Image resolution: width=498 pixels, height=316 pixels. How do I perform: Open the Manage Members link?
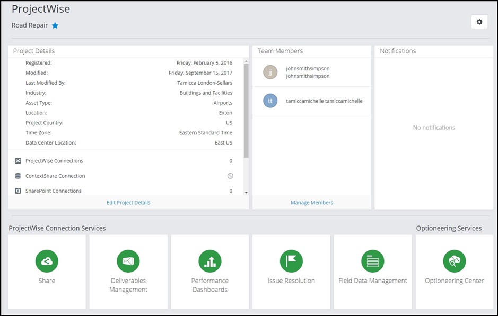[312, 203]
